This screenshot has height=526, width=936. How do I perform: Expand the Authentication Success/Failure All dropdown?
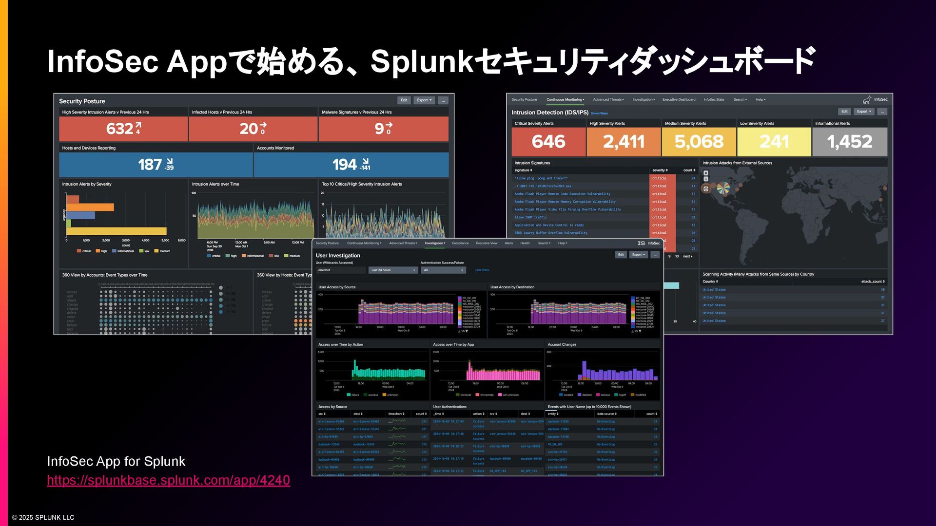pyautogui.click(x=443, y=270)
